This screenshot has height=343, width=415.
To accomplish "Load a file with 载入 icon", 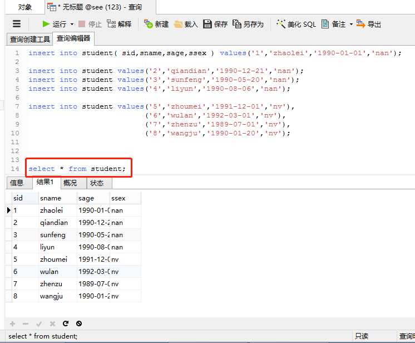I will (x=178, y=24).
